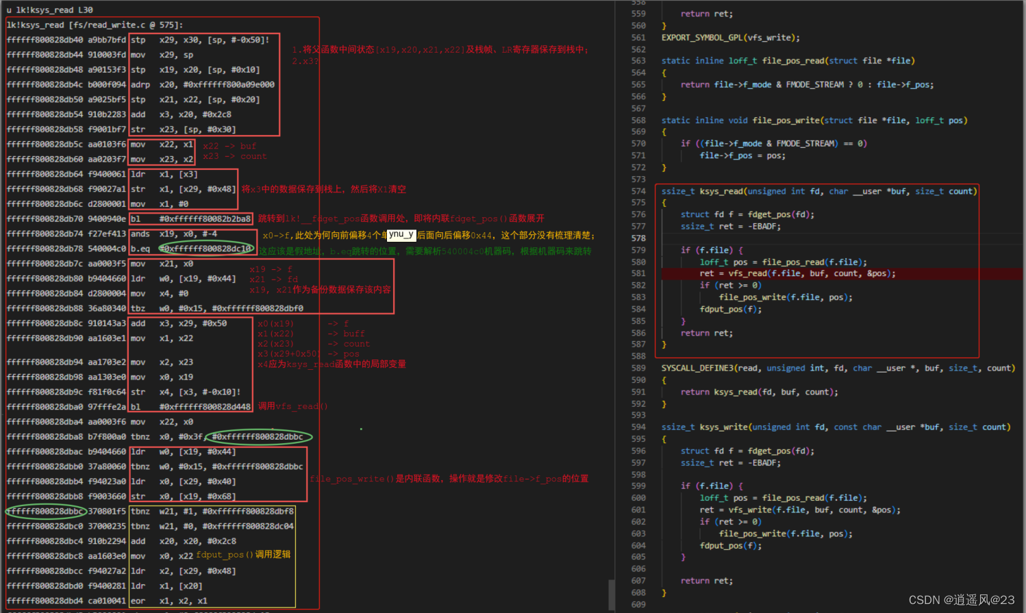The width and height of the screenshot is (1026, 613).
Task: Select 'ldr x0, [x29, #0x40]' instruction
Action: (x=184, y=481)
